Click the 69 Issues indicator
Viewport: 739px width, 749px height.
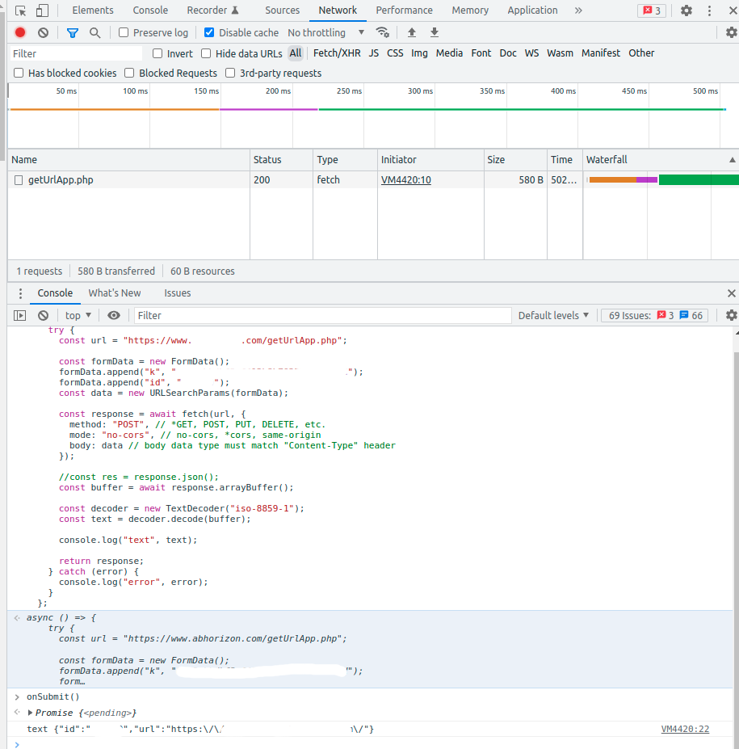coord(656,315)
